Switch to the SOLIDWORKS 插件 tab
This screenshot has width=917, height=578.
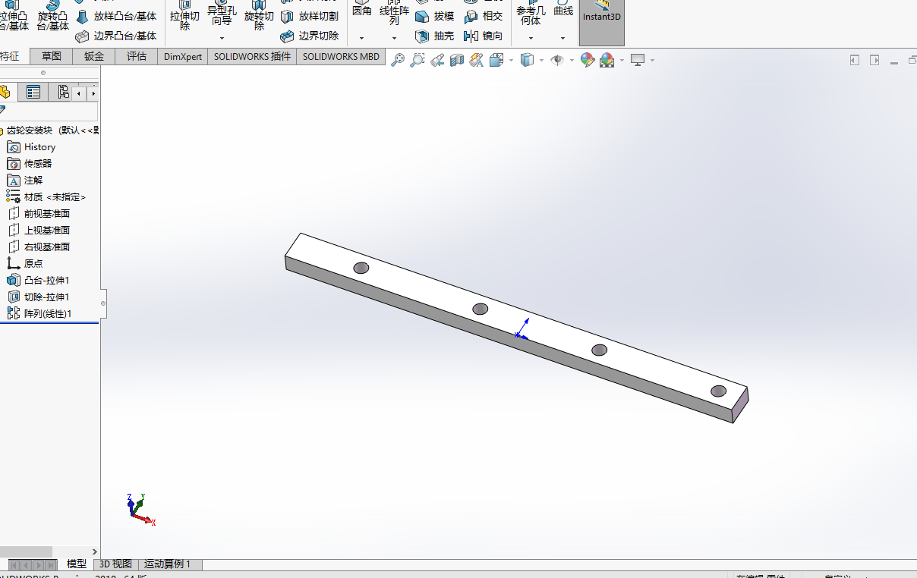point(252,56)
